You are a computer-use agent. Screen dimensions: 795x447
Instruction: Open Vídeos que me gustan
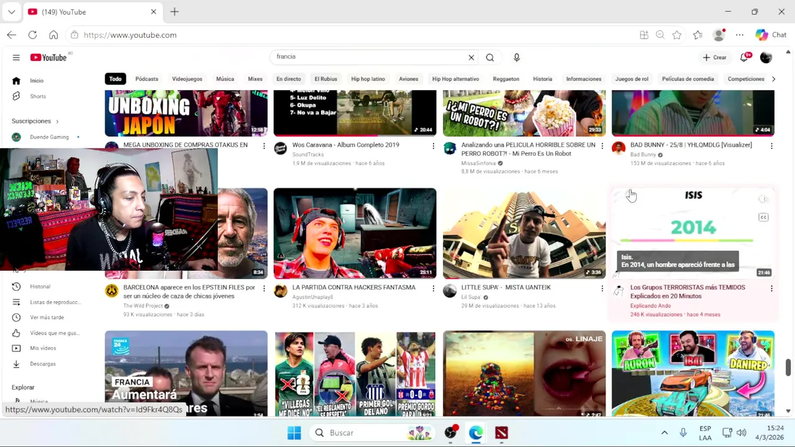[54, 333]
